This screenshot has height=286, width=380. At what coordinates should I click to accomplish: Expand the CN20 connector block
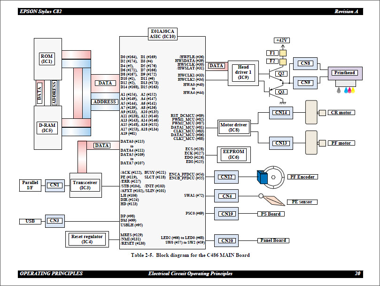click(226, 240)
